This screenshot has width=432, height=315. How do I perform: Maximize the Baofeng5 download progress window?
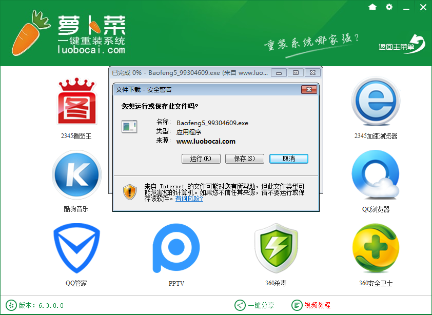(296, 73)
